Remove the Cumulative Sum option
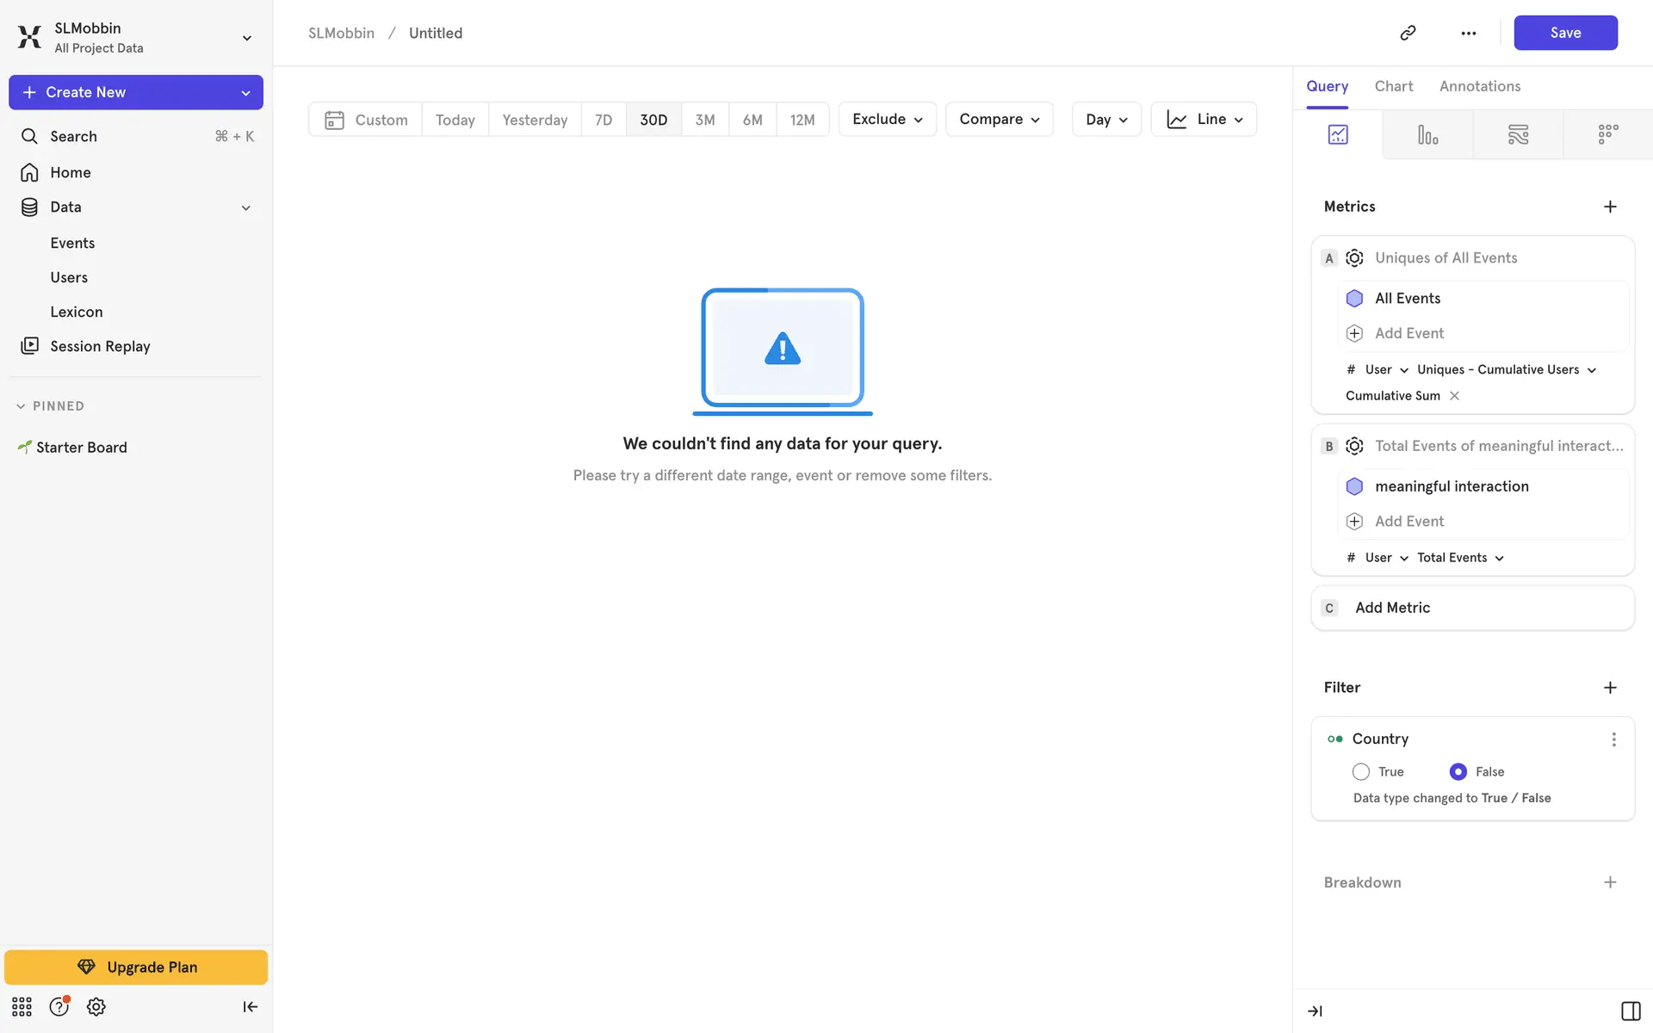 tap(1454, 396)
